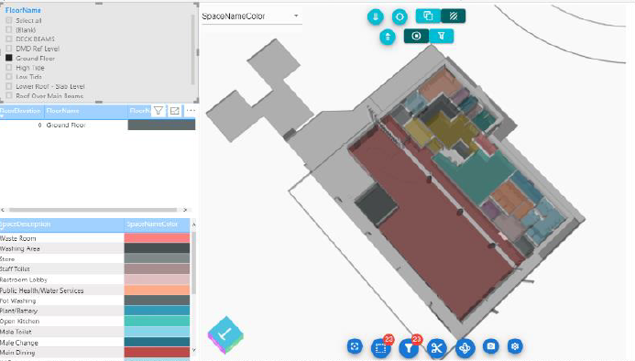Click the scissors section-cut tool
635x361 pixels.
click(436, 347)
